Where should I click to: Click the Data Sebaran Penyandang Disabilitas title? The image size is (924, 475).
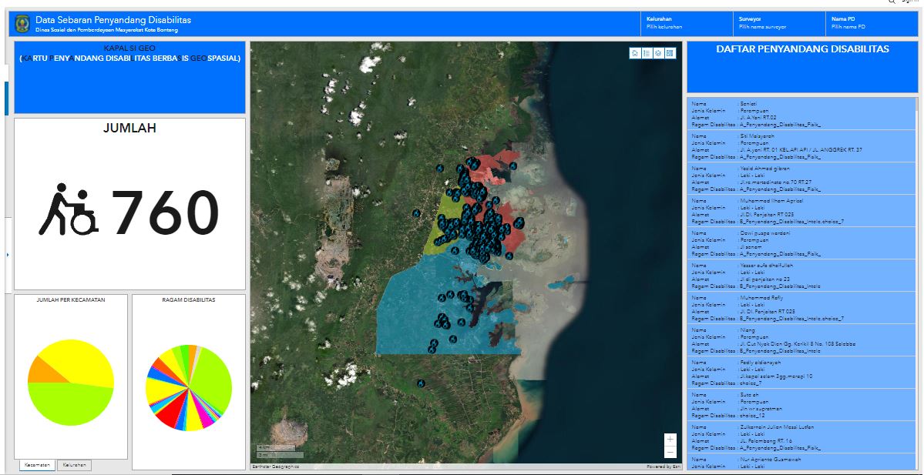[113, 20]
